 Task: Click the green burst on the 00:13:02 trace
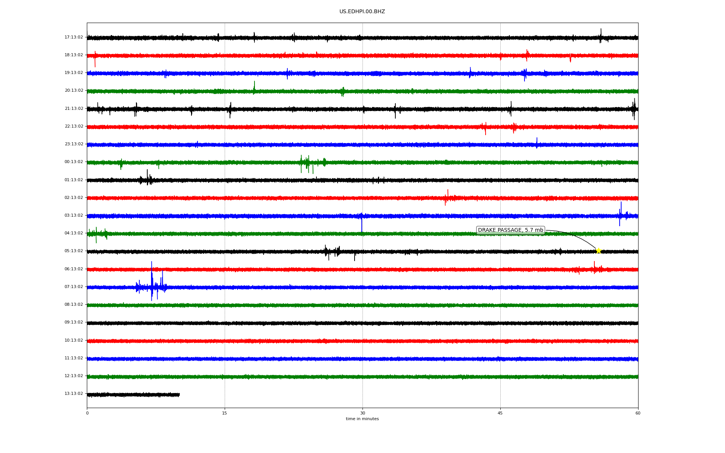(x=313, y=164)
